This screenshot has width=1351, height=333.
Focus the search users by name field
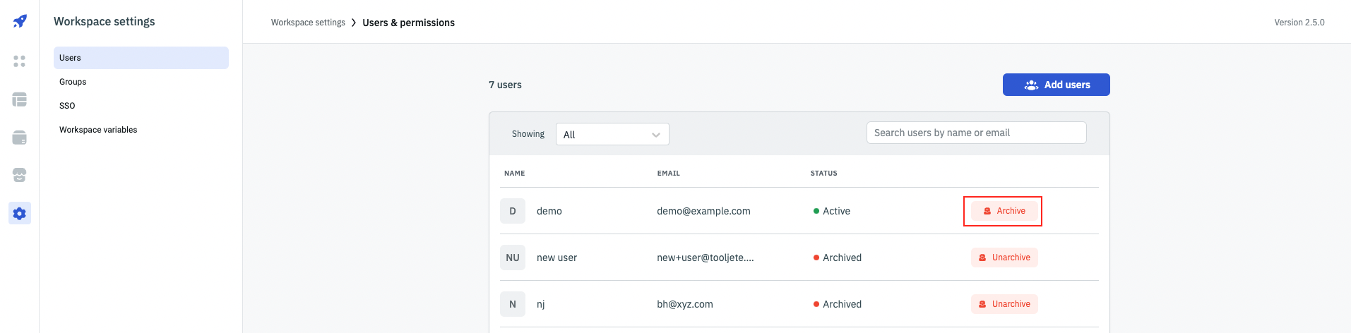(976, 133)
